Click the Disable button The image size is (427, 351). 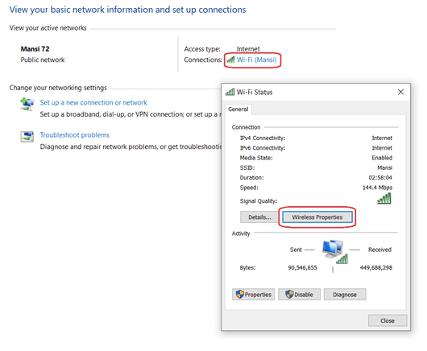[x=299, y=295]
